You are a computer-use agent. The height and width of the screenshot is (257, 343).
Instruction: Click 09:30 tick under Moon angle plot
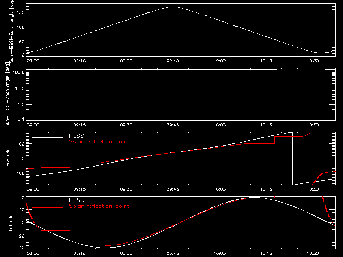(126, 125)
